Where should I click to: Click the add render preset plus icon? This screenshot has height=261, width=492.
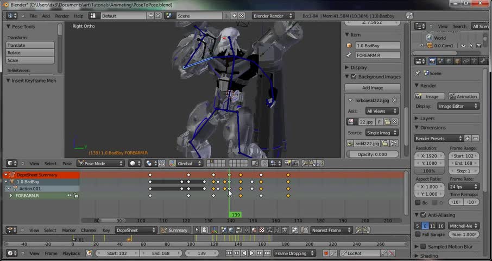pyautogui.click(x=468, y=139)
